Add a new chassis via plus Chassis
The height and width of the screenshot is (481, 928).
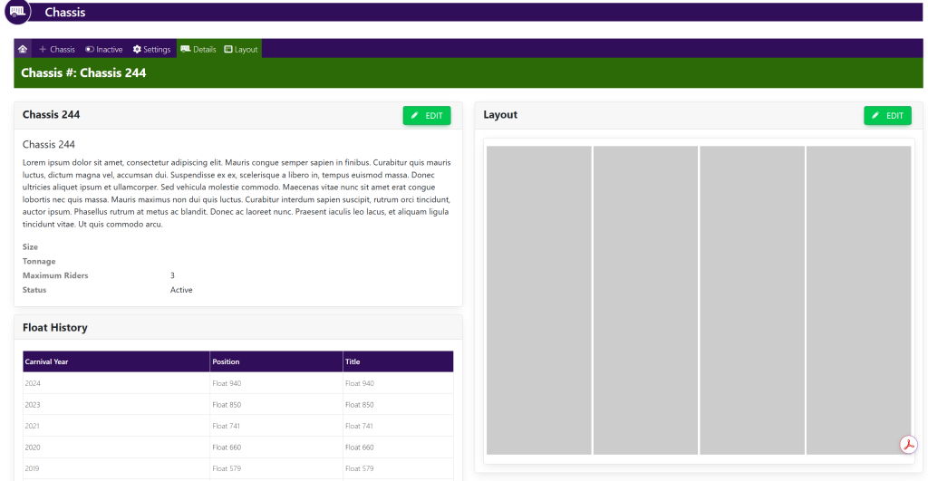[56, 49]
